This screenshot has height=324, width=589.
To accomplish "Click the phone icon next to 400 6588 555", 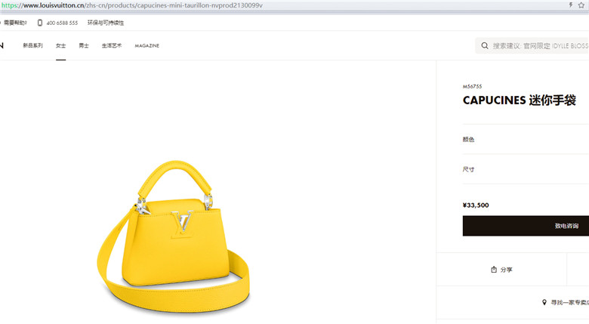I will [40, 23].
